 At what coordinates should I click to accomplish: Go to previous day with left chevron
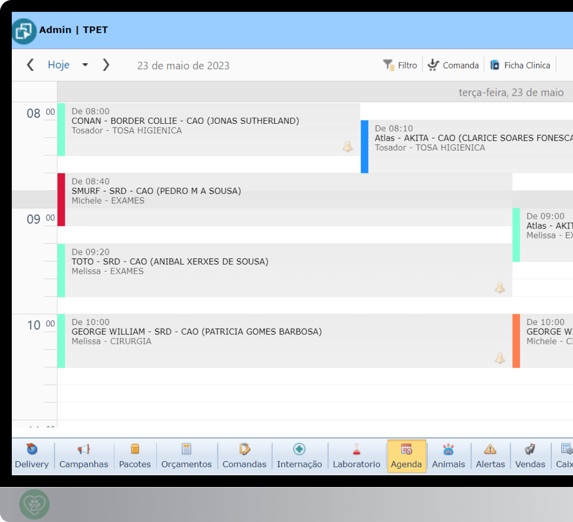tap(30, 65)
